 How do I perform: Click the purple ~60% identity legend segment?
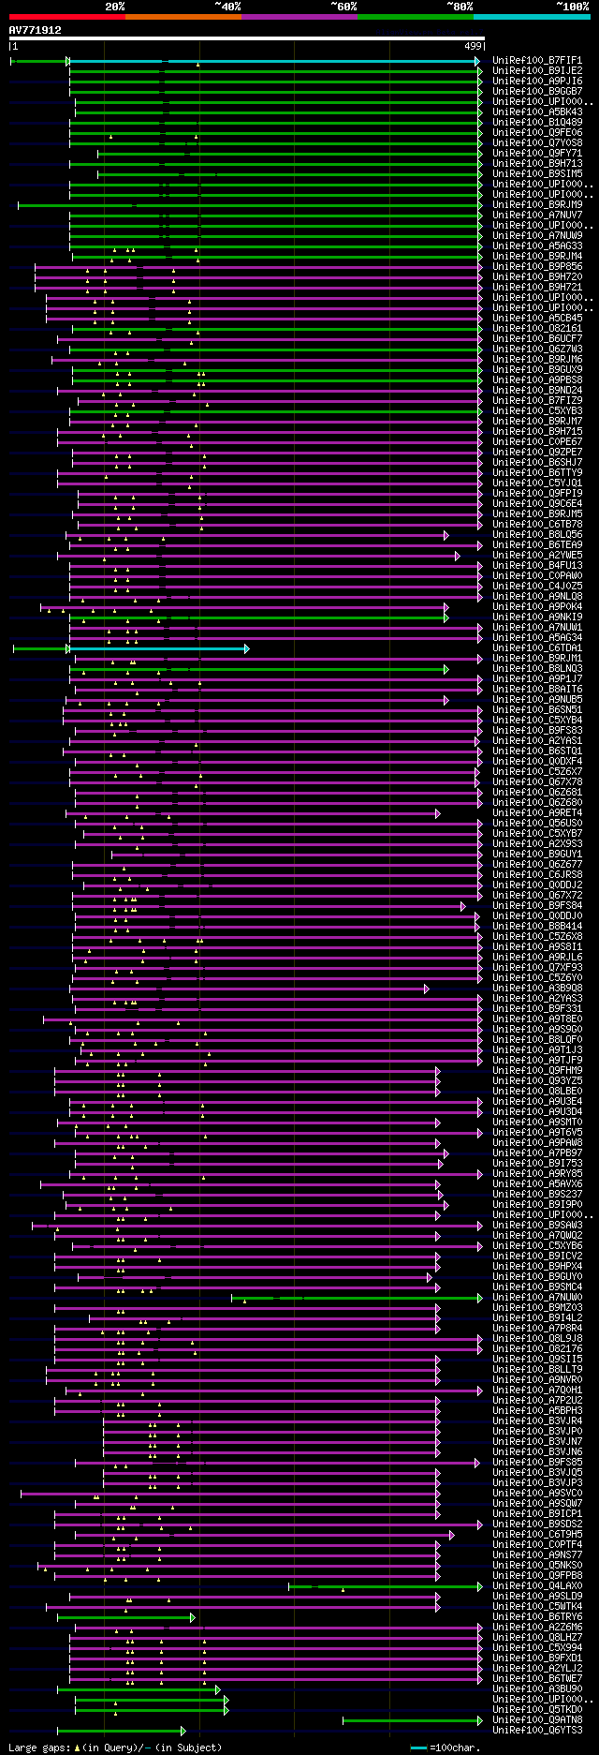tap(299, 17)
